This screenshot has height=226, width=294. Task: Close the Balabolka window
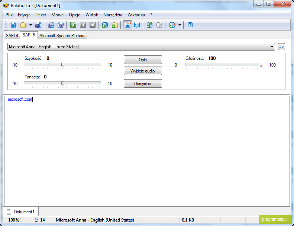tap(282, 4)
